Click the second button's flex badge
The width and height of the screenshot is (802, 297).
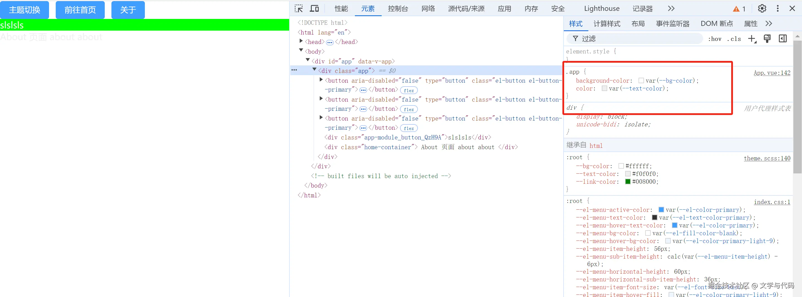[x=409, y=109]
